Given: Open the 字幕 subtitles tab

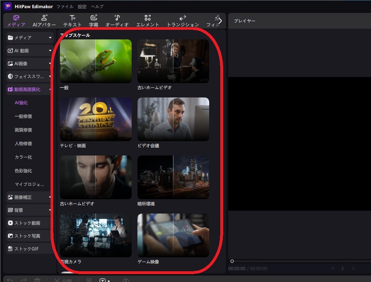Looking at the screenshot, I should pos(93,20).
